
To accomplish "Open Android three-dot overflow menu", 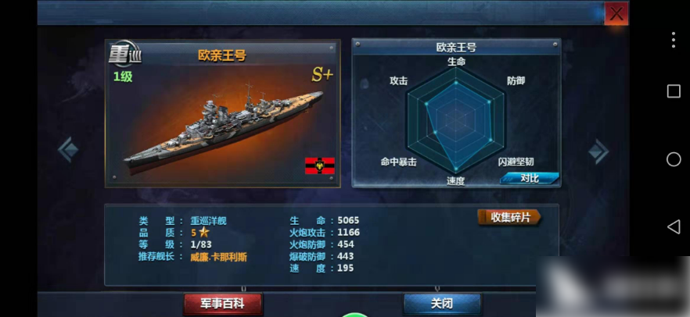I will click(674, 40).
